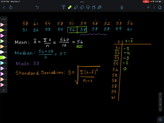Viewport: 164px width, 123px height.
Task: Pick the white favorite pen
Action: (3, 52)
